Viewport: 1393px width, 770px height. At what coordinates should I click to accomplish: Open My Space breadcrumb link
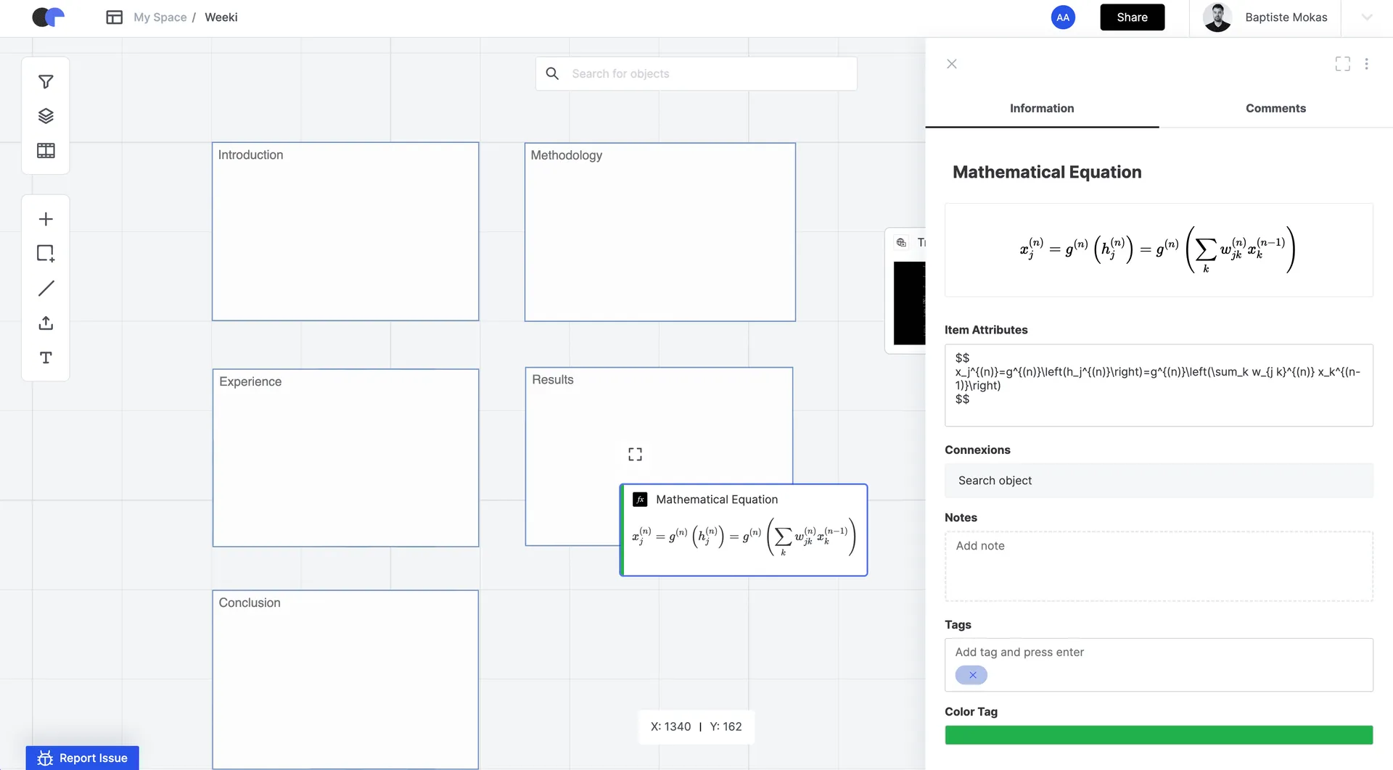(160, 17)
